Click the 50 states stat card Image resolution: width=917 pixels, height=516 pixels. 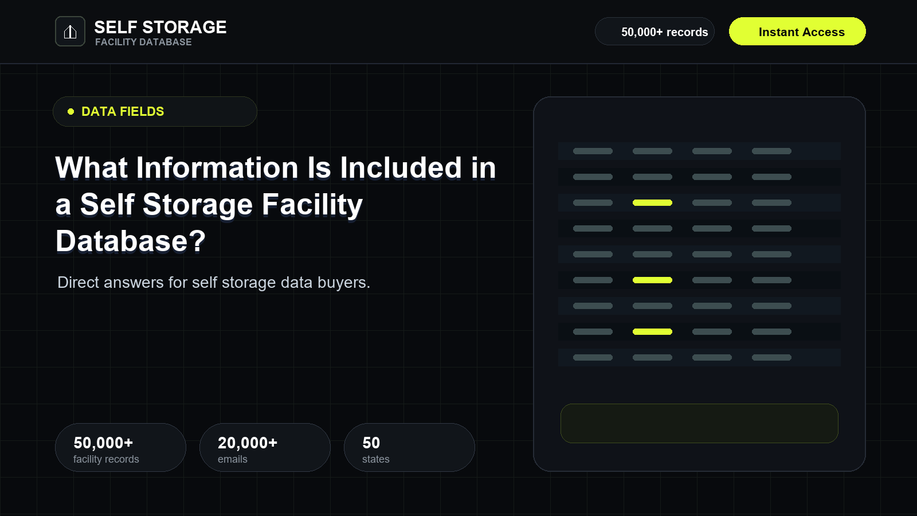[x=409, y=448]
